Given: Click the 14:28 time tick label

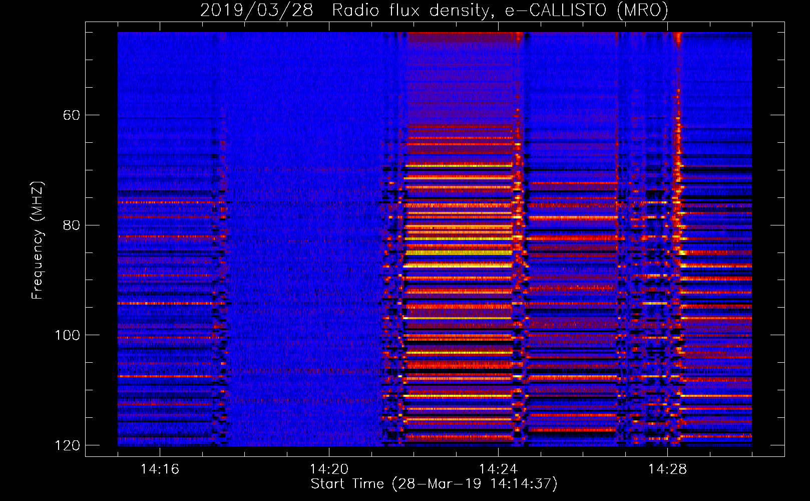Looking at the screenshot, I should [x=667, y=469].
